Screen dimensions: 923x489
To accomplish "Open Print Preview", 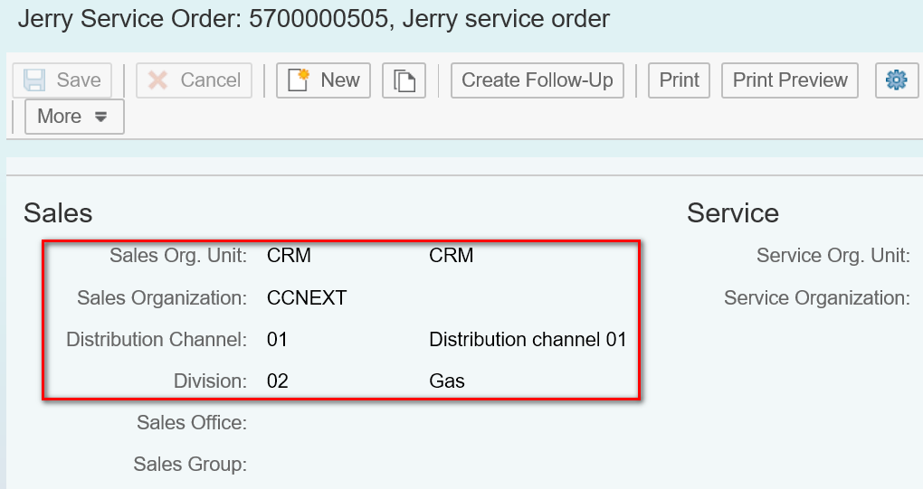I will point(789,80).
